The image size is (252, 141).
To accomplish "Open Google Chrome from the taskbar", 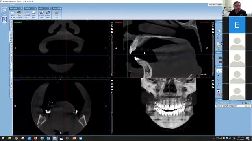I will [16, 138].
